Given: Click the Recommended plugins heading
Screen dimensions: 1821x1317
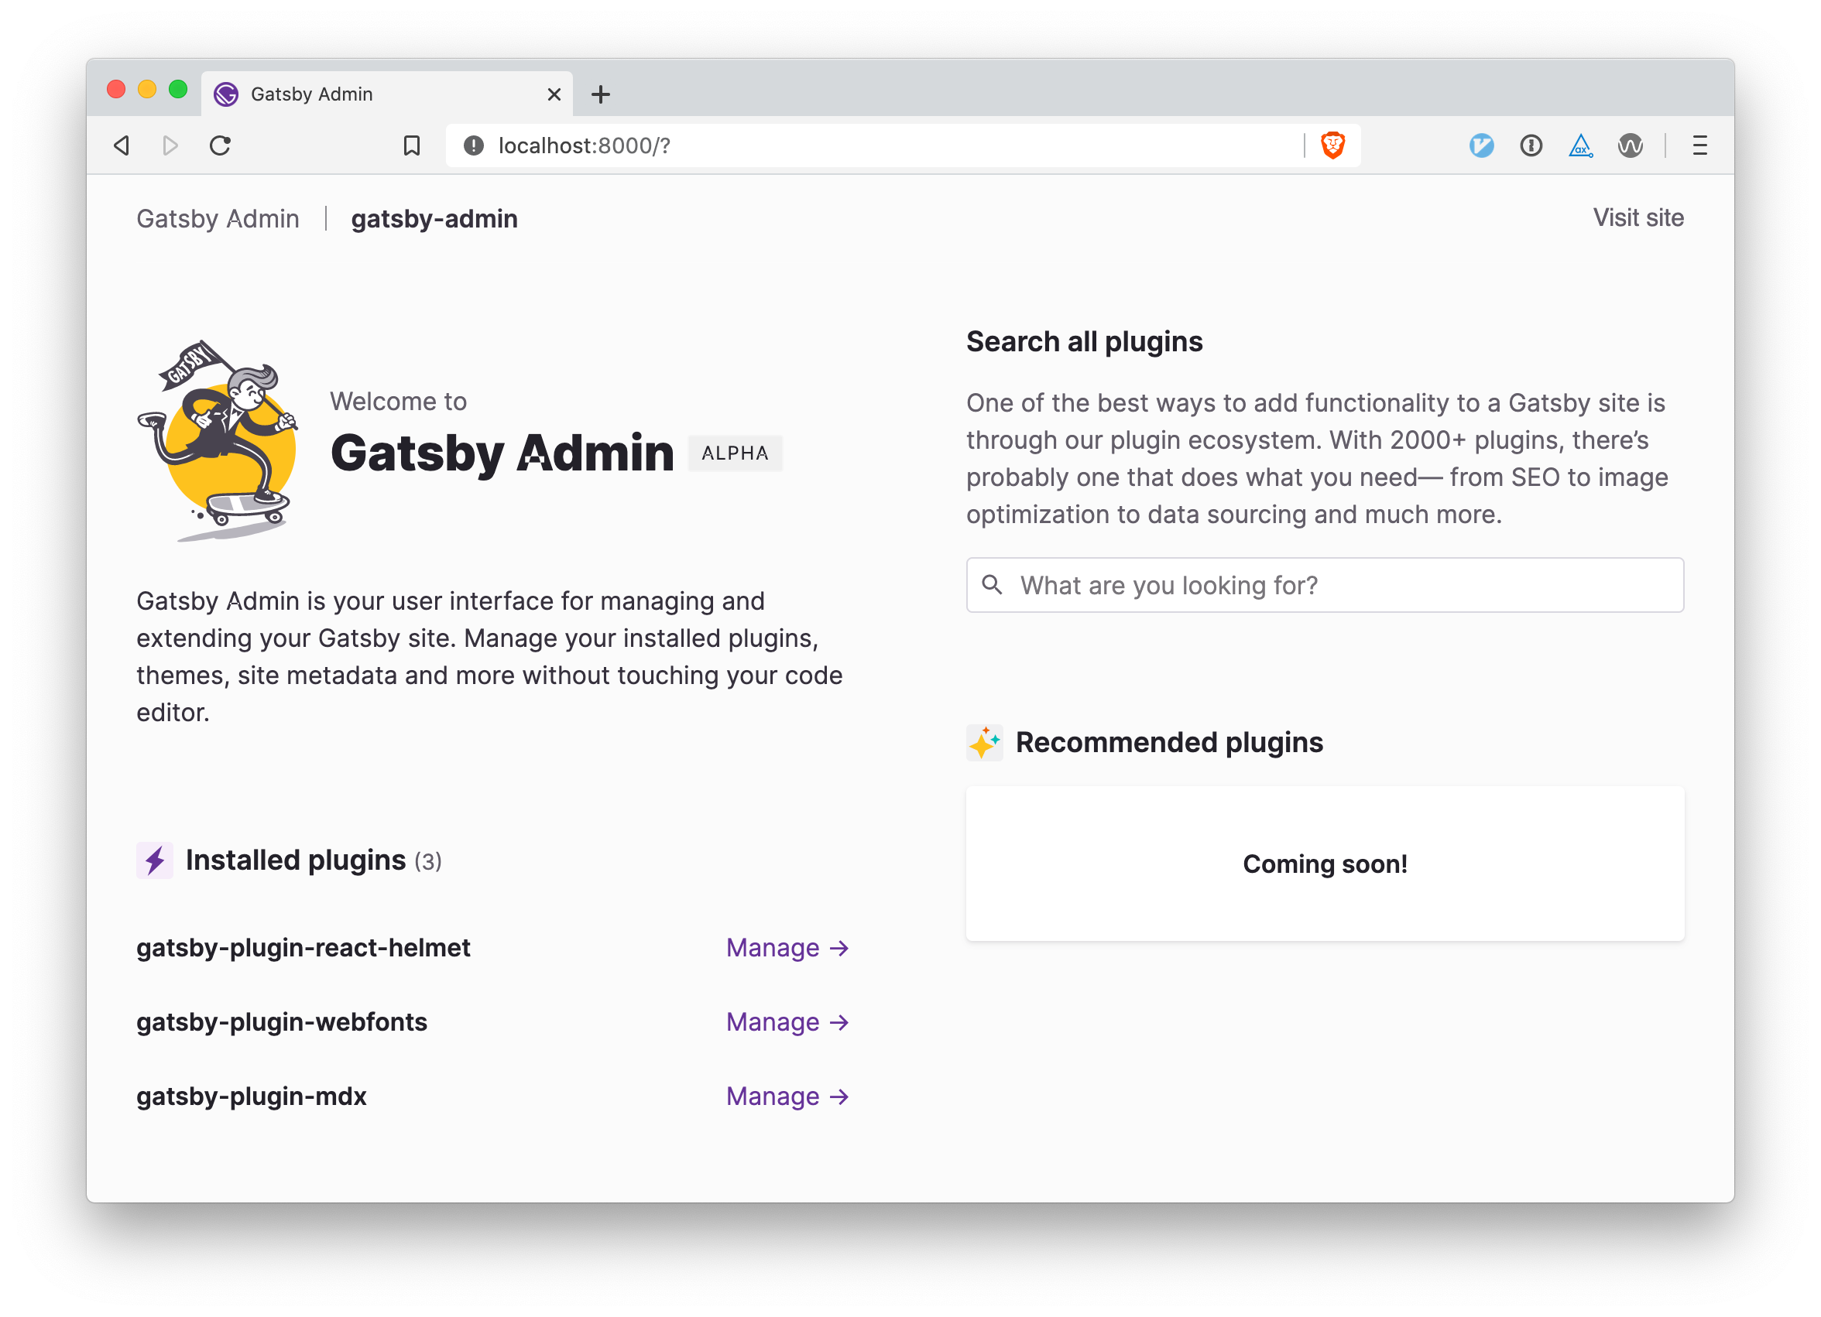Looking at the screenshot, I should pyautogui.click(x=1169, y=742).
